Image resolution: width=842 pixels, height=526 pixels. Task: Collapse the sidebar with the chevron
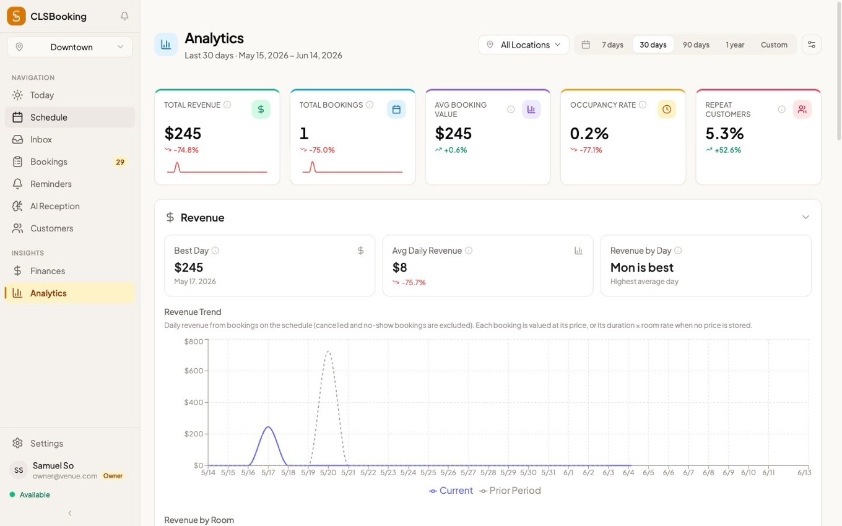click(70, 513)
